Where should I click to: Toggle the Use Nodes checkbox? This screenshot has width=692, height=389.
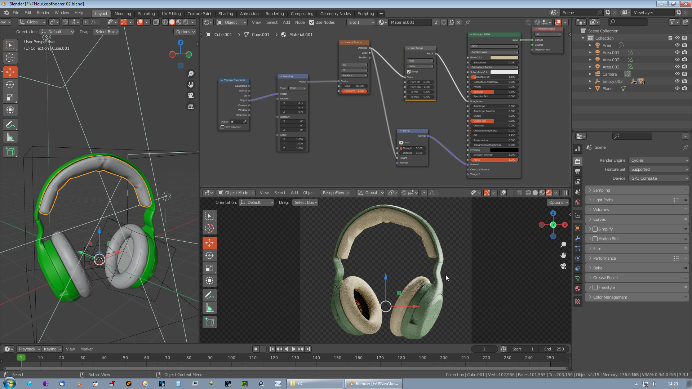tap(312, 22)
